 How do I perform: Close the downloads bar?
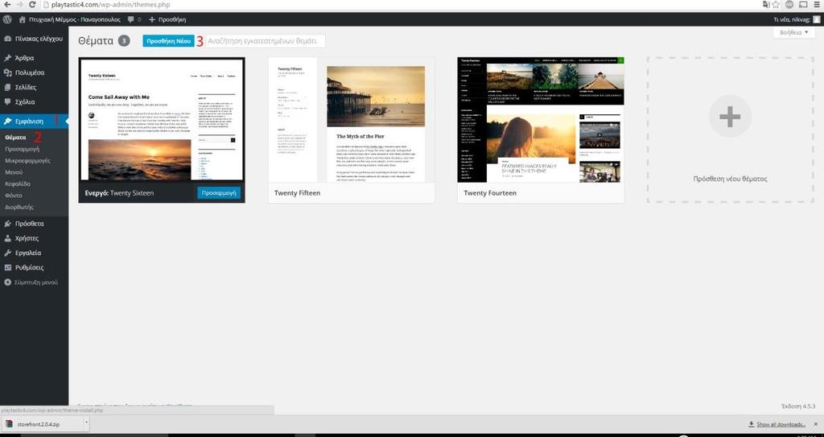[x=816, y=424]
